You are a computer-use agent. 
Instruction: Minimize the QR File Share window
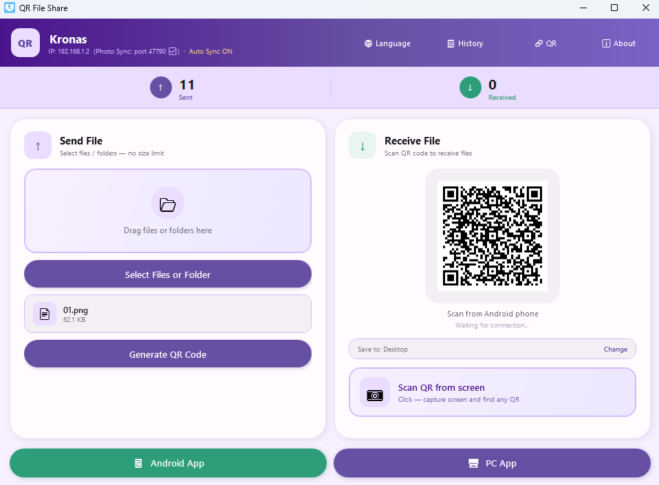coord(583,8)
